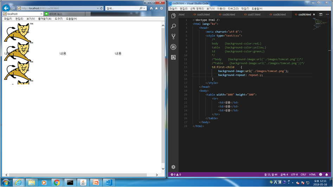
Task: Open Windows Media Player from the taskbar
Action: tap(44, 182)
